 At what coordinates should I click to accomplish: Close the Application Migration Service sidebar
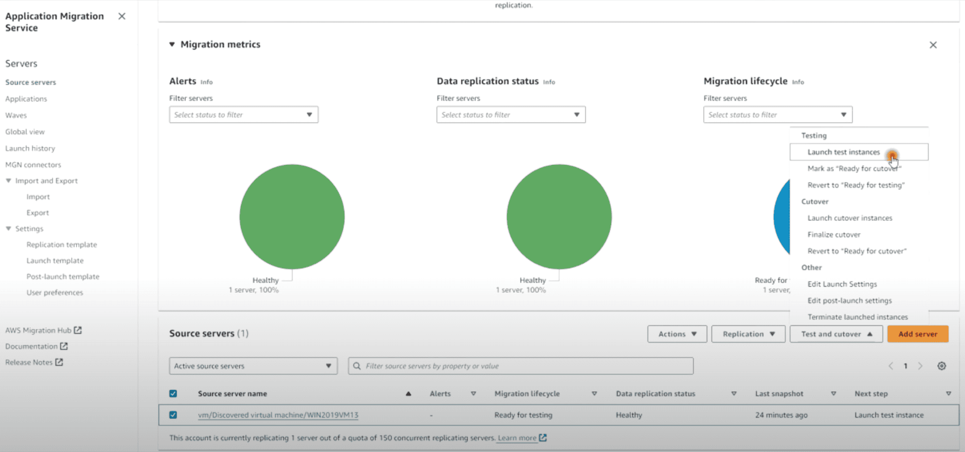pos(122,16)
